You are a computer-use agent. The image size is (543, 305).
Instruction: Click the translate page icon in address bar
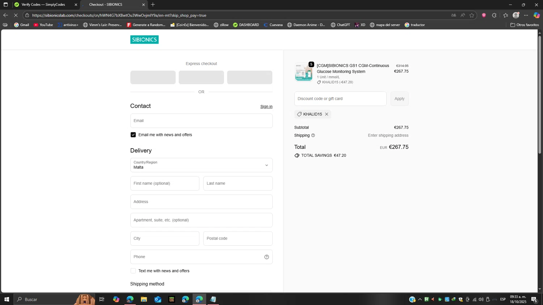pos(454,15)
